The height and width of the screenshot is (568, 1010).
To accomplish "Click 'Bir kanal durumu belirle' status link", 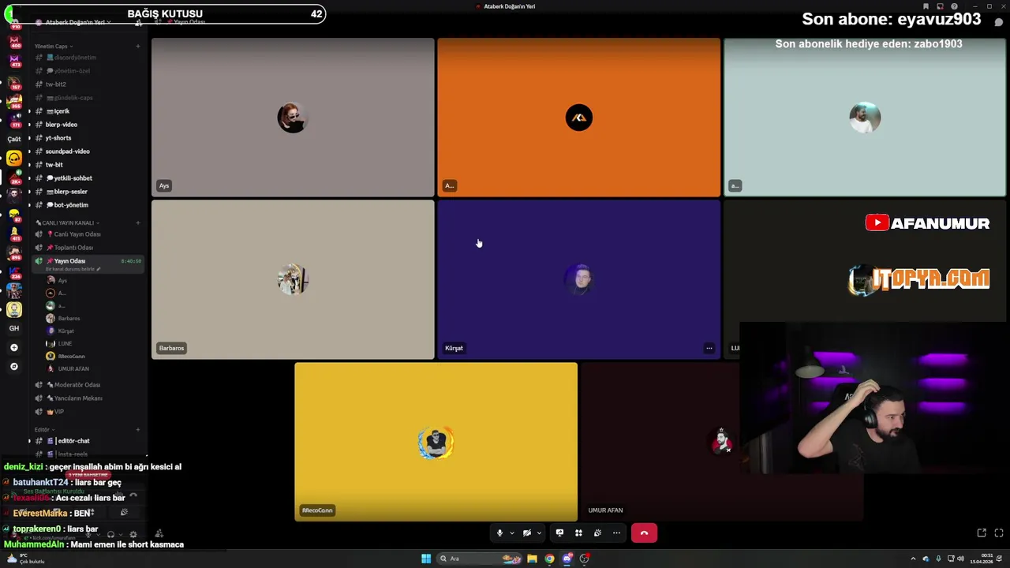I will tap(73, 269).
